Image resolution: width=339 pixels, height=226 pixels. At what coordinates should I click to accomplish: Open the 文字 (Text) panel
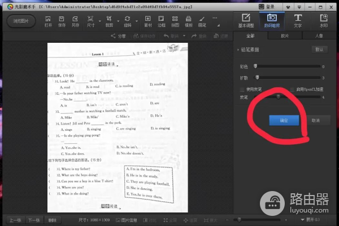coord(298,20)
